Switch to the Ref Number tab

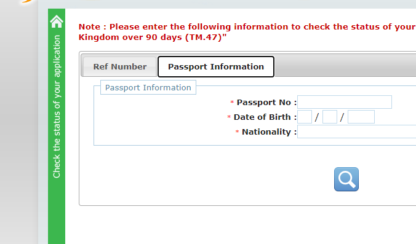click(119, 66)
